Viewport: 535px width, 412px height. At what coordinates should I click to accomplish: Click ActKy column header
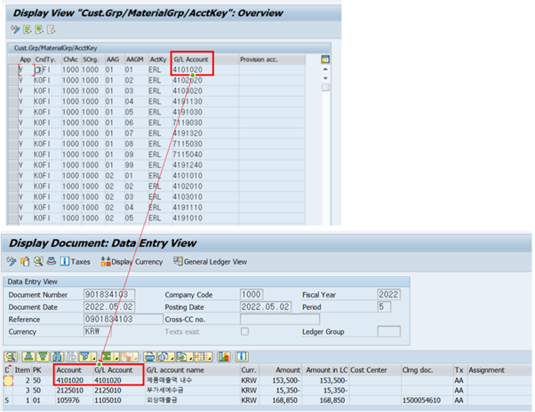tap(159, 59)
